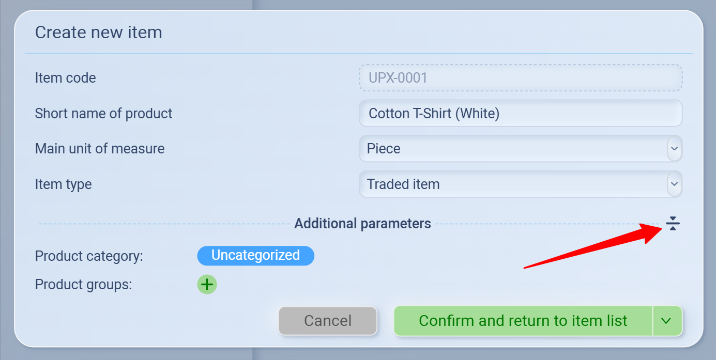
Task: Focus the Short name of product field
Action: pyautogui.click(x=520, y=114)
